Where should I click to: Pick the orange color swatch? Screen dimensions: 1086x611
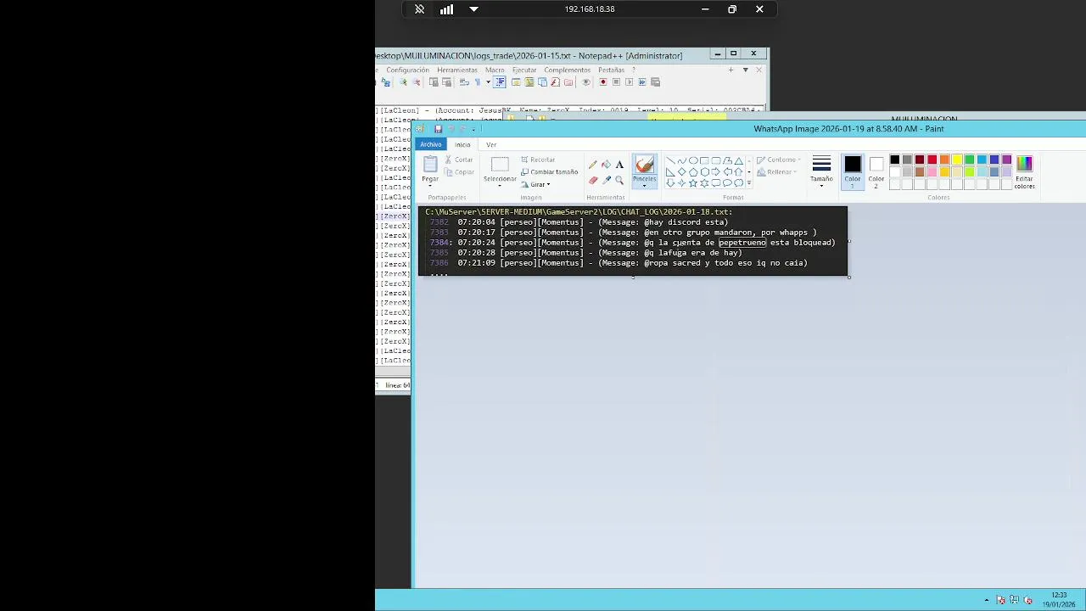(944, 160)
